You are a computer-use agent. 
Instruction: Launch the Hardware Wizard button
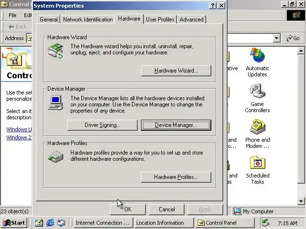pyautogui.click(x=176, y=71)
